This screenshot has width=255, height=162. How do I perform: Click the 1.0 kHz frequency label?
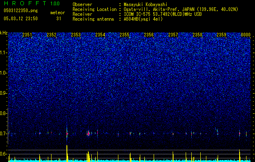pos(4,73)
